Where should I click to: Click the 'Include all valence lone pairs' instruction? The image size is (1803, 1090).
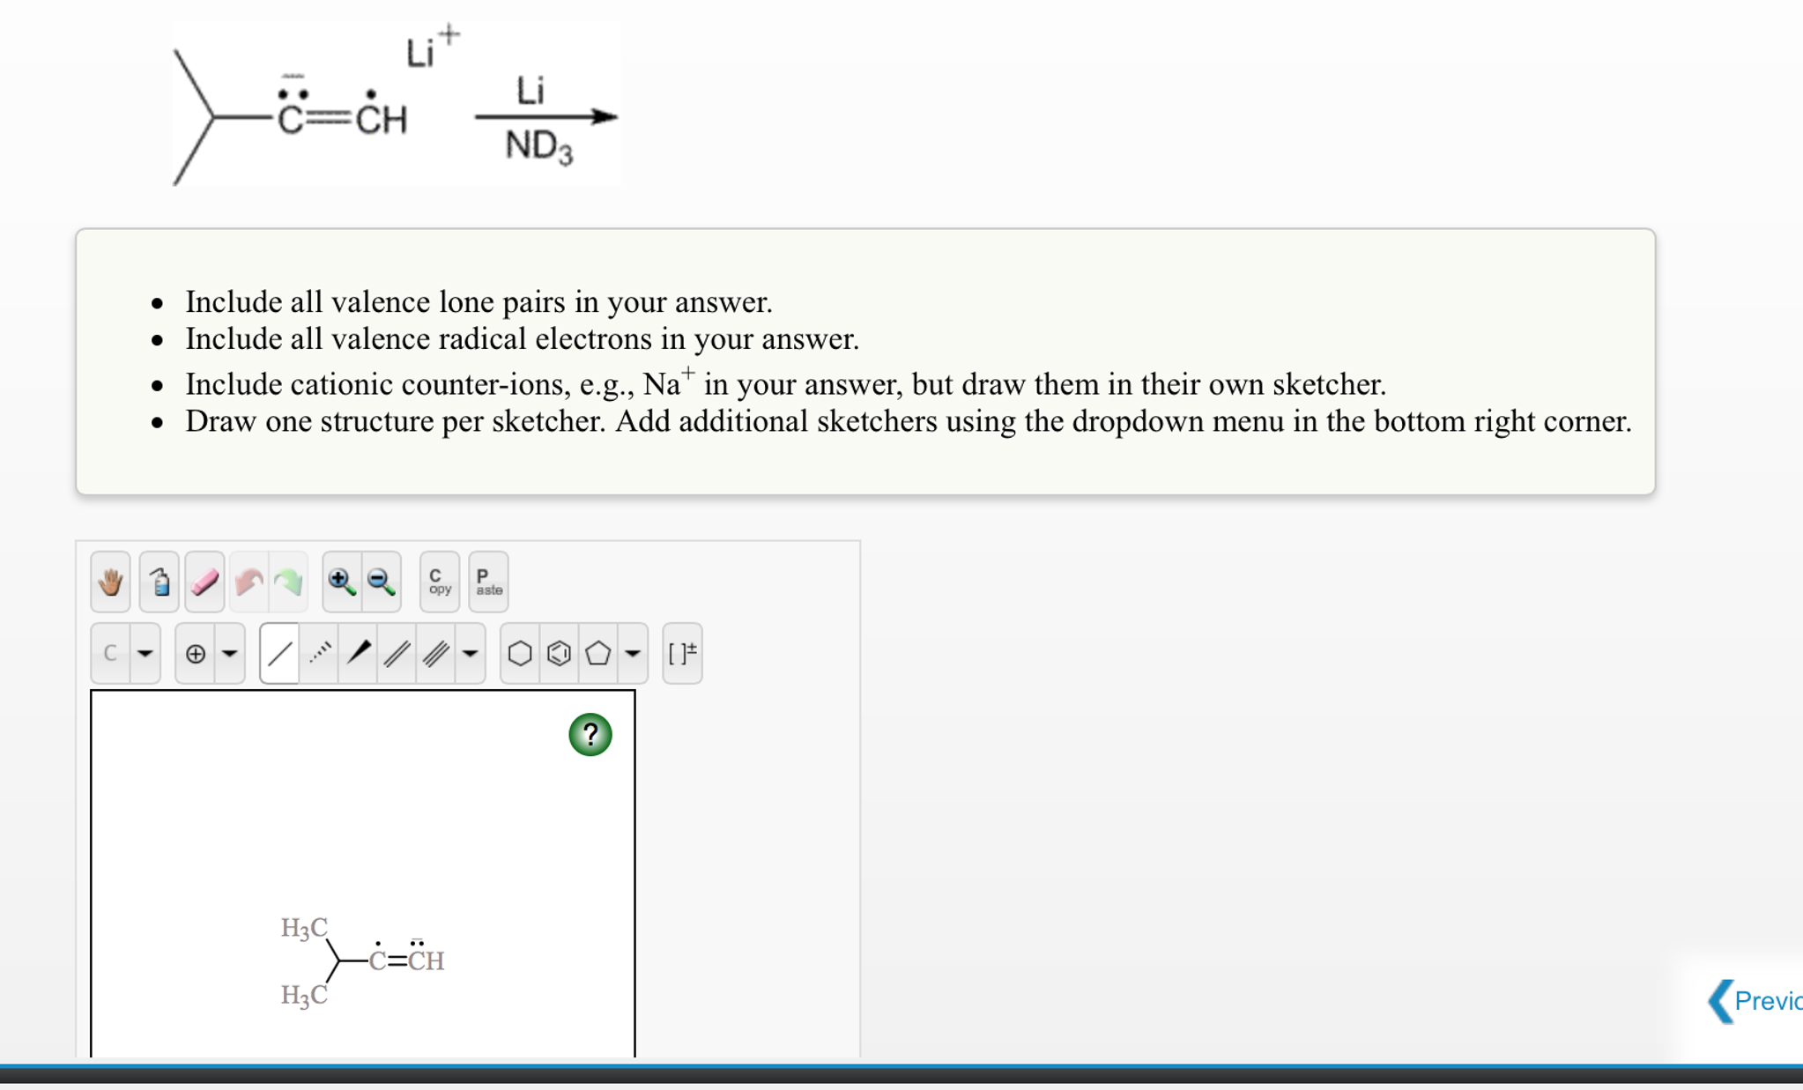pos(479,302)
